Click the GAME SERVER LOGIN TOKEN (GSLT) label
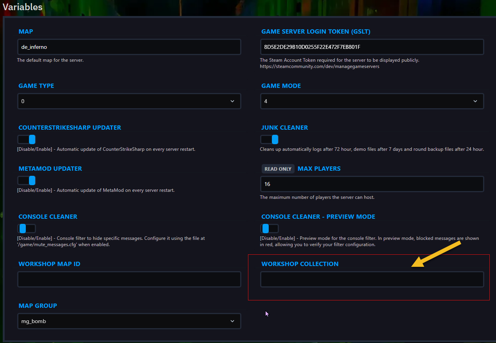The width and height of the screenshot is (496, 343). [x=316, y=32]
